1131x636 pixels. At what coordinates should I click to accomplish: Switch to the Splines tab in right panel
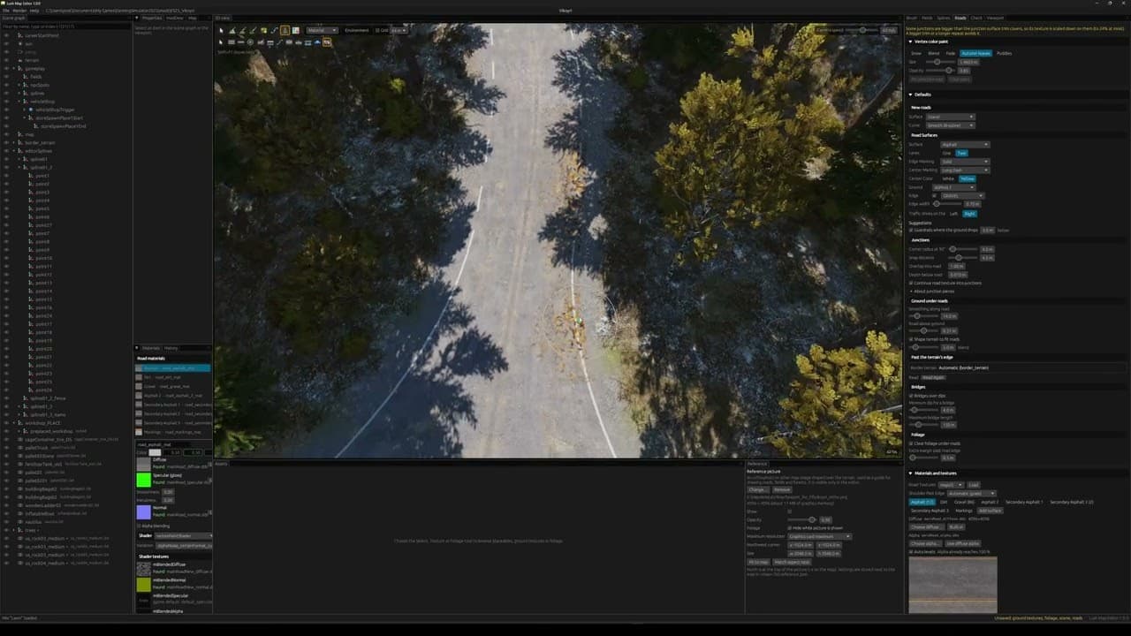click(943, 18)
